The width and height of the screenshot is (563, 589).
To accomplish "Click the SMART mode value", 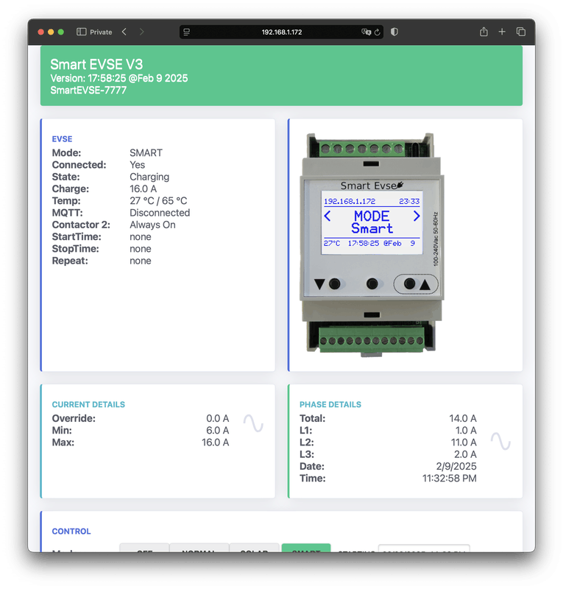I will click(146, 153).
